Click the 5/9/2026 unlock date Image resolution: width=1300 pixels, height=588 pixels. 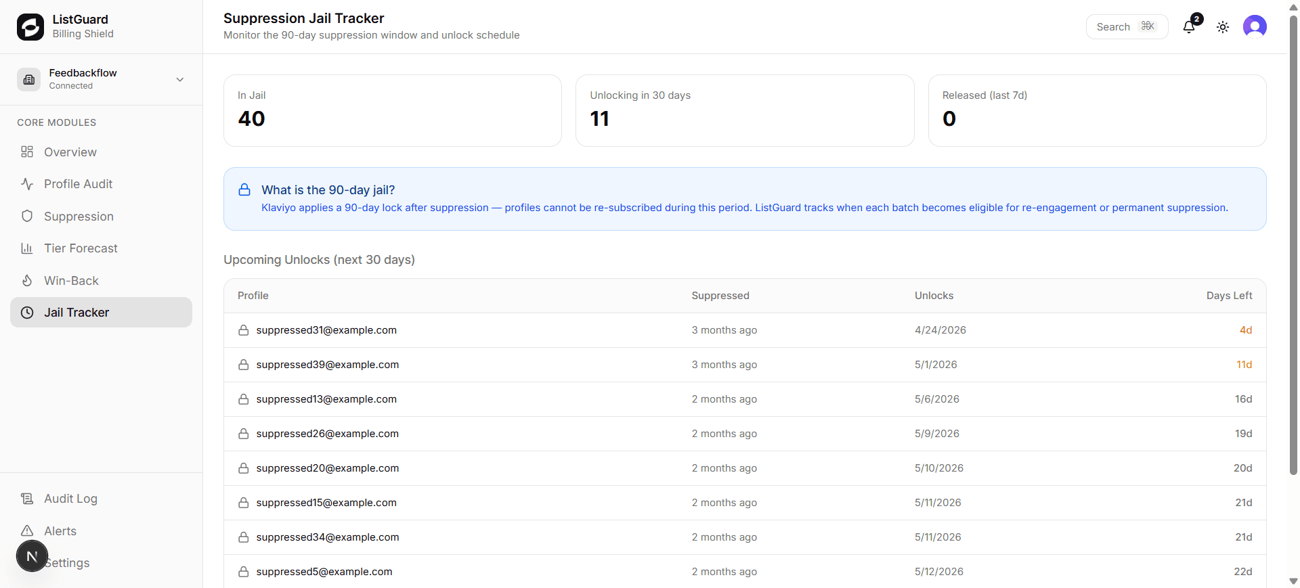937,434
